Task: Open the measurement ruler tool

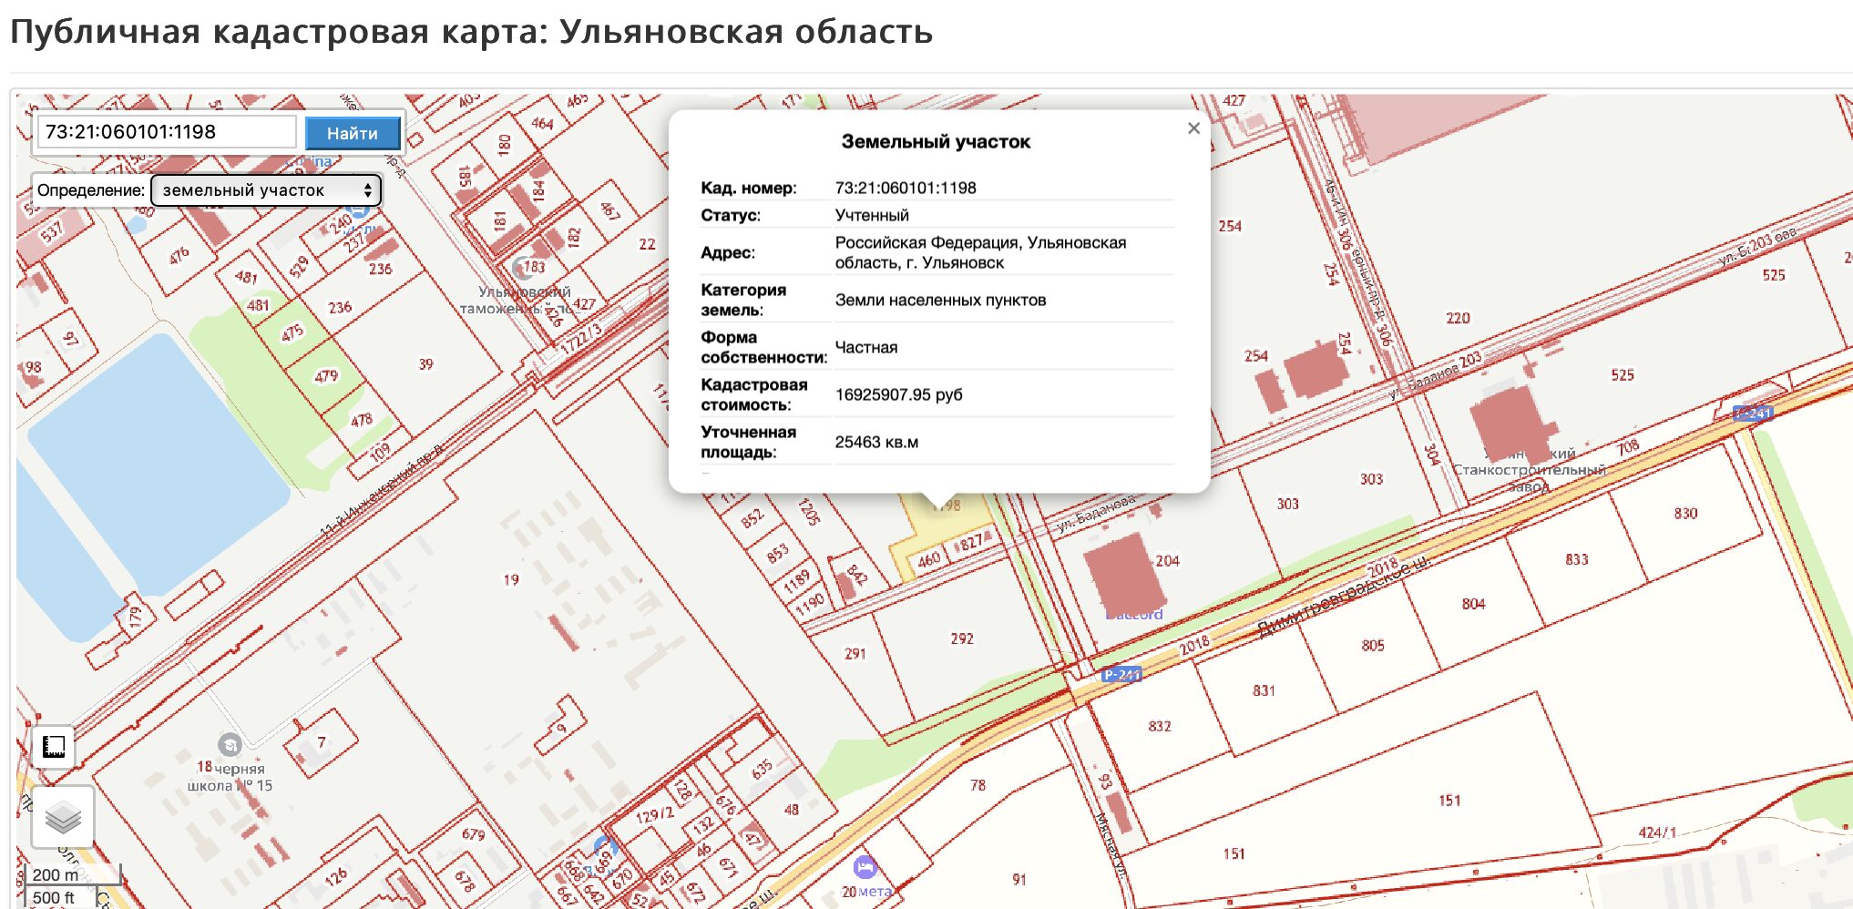Action: click(x=54, y=747)
